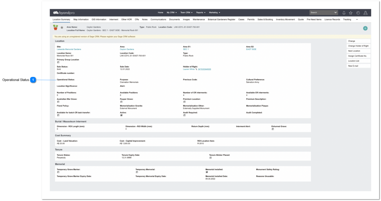Toggle the Australian War Grave checkbox
Image resolution: width=381 pixels, height=201 pixels.
58,102
